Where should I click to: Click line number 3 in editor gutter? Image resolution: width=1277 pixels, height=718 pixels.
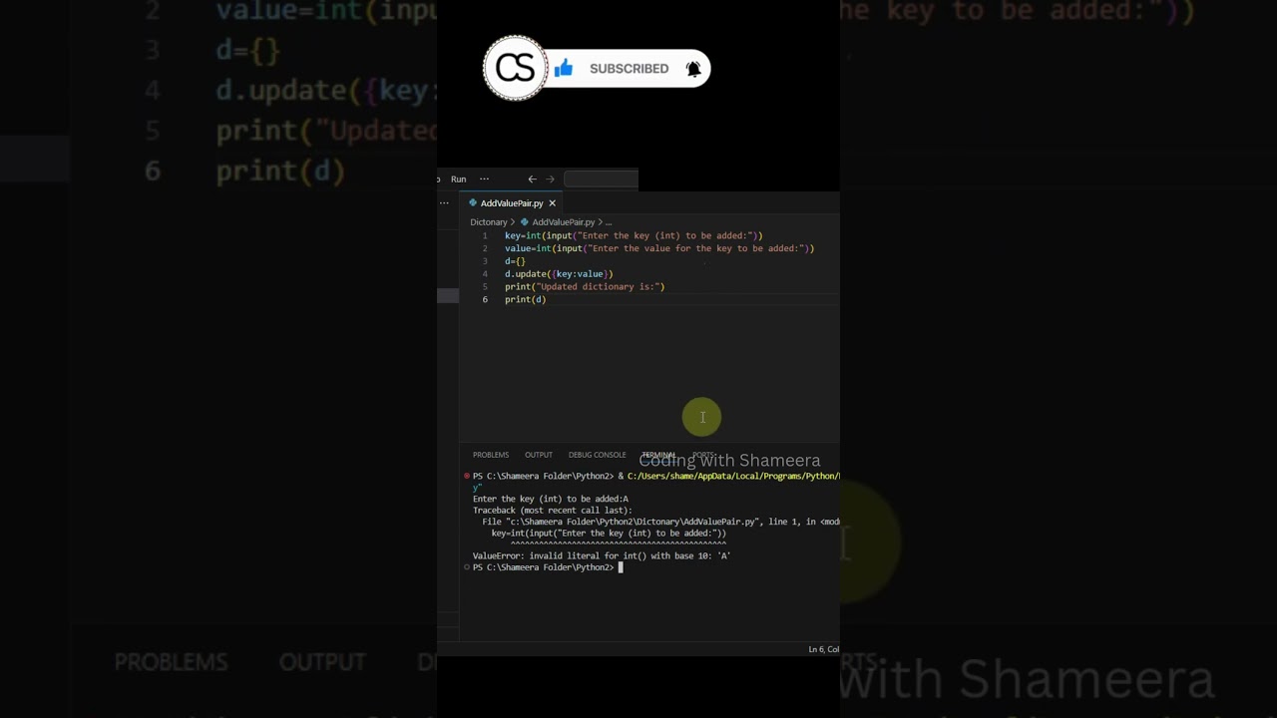[485, 261]
